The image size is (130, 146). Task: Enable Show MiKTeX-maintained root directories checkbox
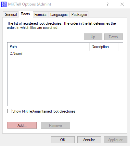click(9, 111)
